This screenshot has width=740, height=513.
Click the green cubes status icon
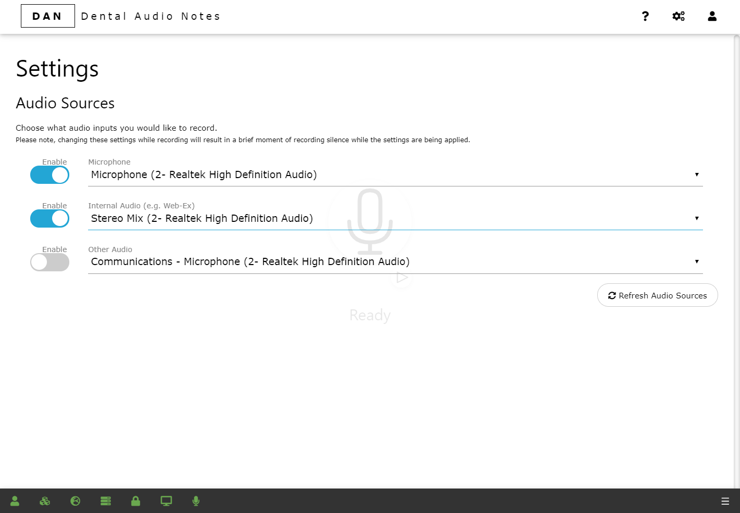(x=45, y=501)
